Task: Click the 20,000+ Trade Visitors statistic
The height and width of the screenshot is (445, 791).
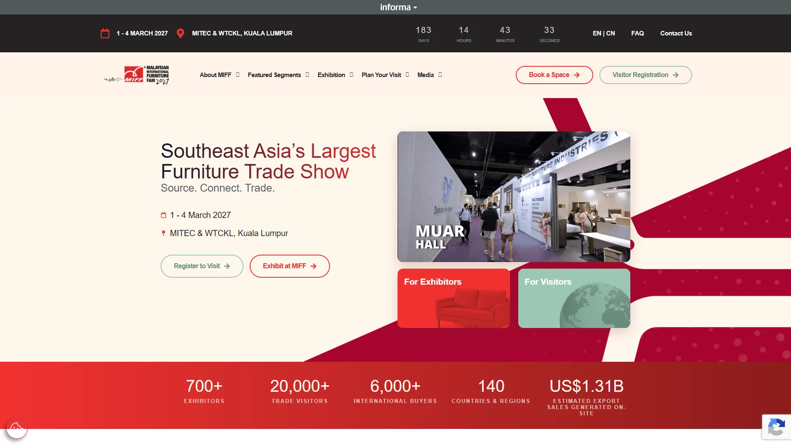Action: coord(300,391)
